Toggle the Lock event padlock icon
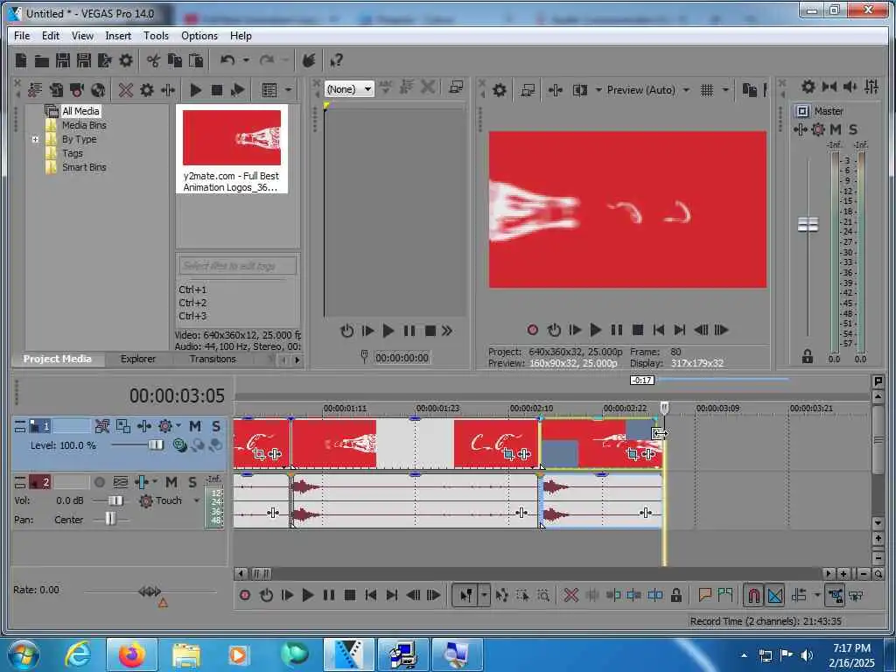The image size is (896, 672). click(676, 595)
